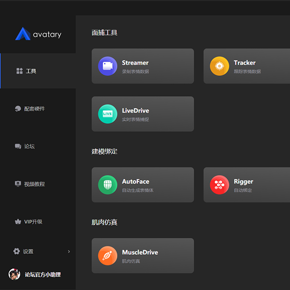Select the 工具 sidebar tab

31,71
